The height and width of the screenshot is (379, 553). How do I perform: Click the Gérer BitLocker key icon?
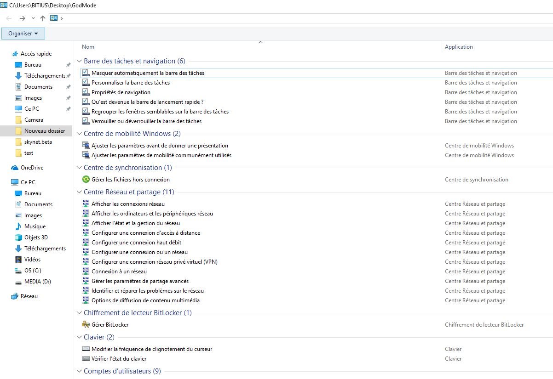tap(86, 325)
